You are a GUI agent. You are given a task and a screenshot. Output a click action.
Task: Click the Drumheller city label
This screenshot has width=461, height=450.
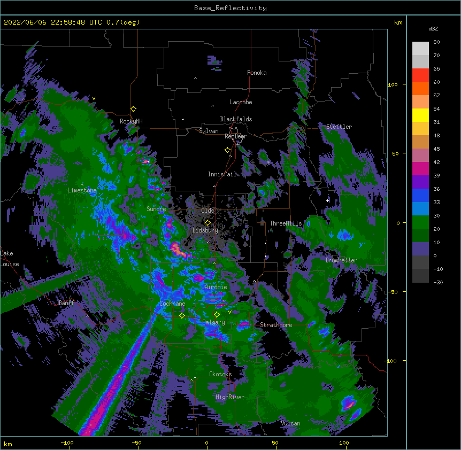tap(341, 260)
